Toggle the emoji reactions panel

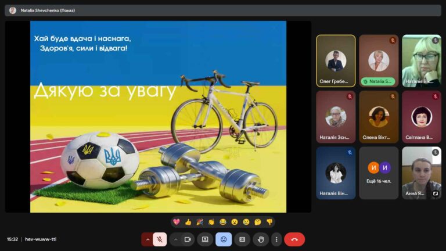(x=224, y=239)
